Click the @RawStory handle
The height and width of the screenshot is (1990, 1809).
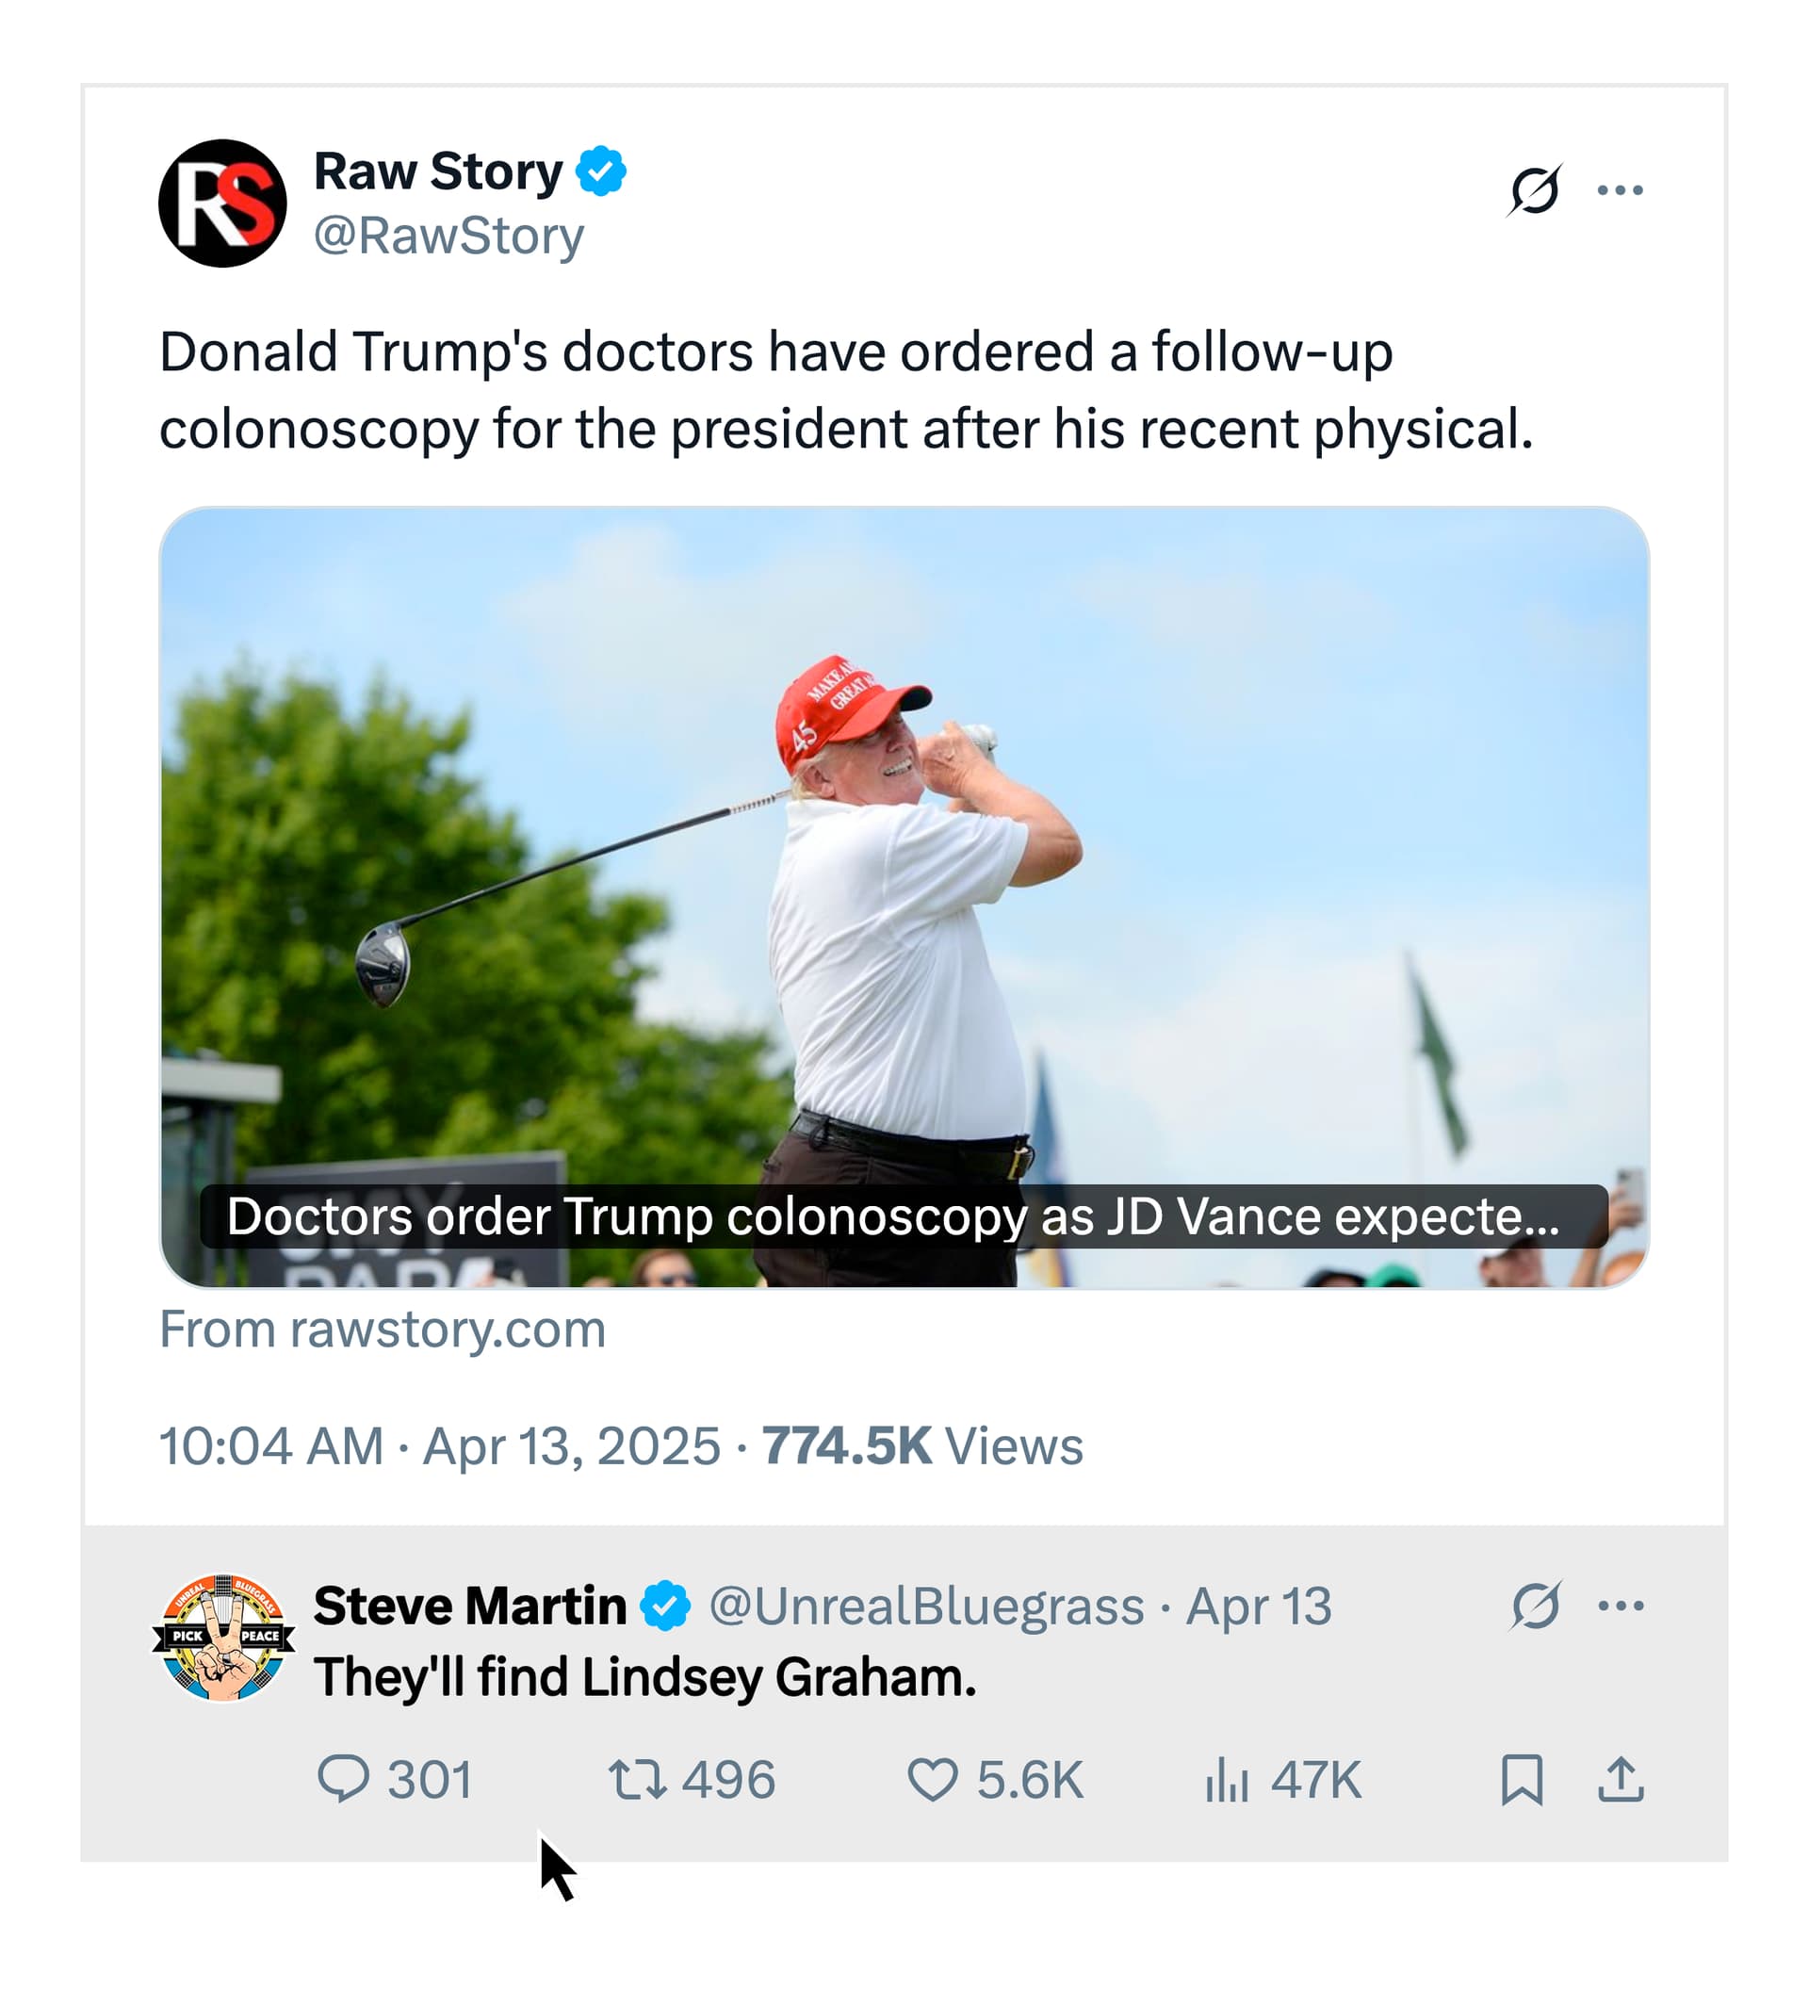click(x=448, y=236)
